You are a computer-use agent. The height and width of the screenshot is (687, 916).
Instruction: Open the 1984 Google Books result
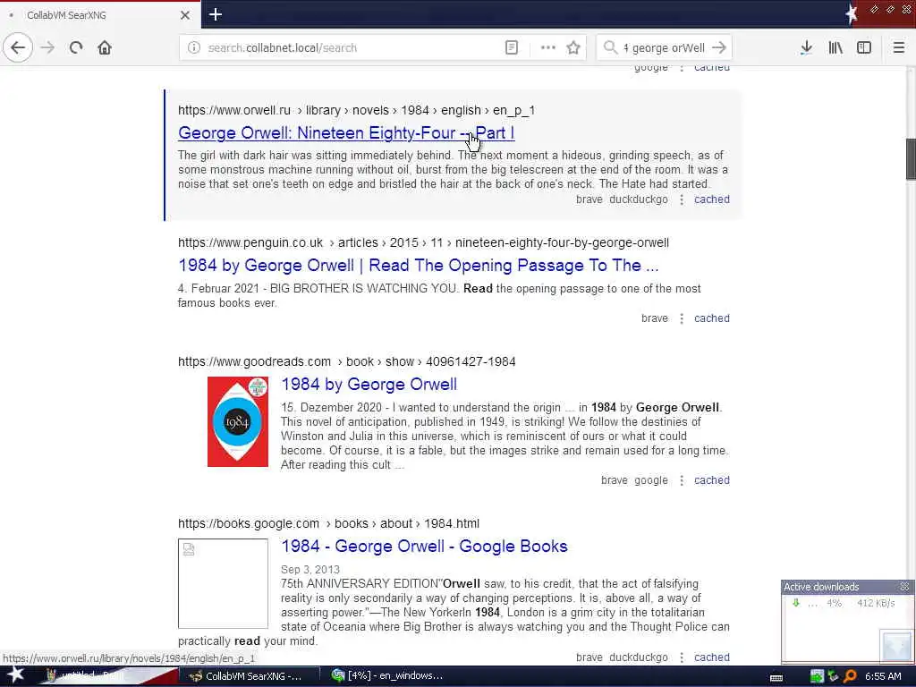point(424,547)
